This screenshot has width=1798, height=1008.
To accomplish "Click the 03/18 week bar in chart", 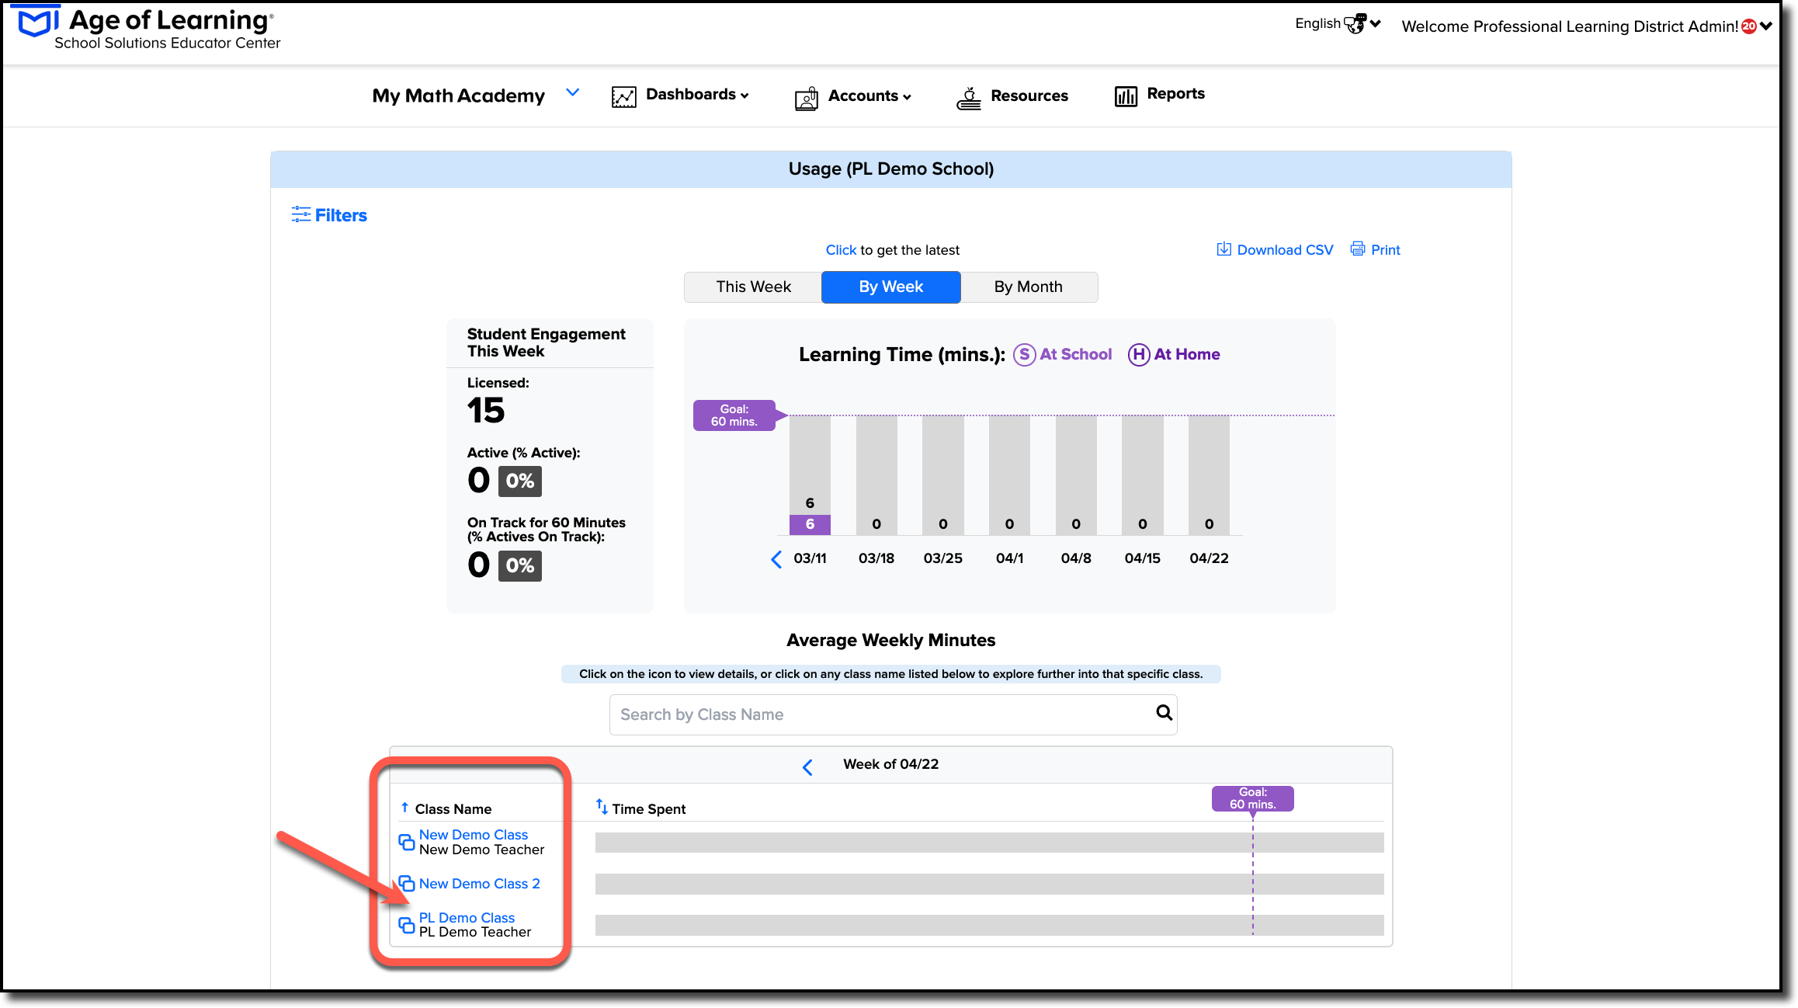I will click(876, 475).
